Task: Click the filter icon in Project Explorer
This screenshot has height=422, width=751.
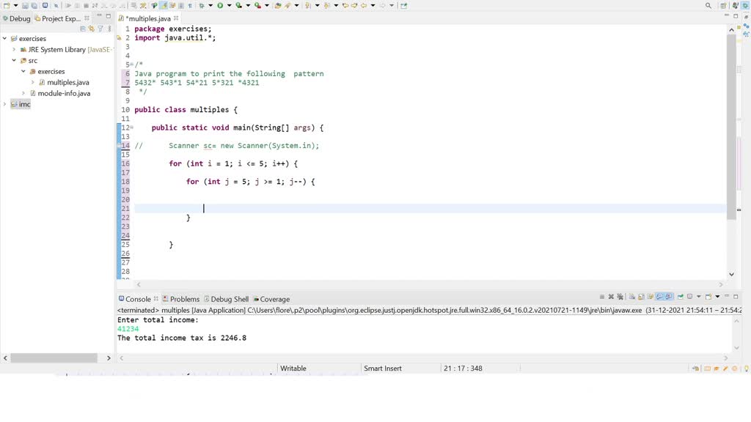Action: coord(100,29)
